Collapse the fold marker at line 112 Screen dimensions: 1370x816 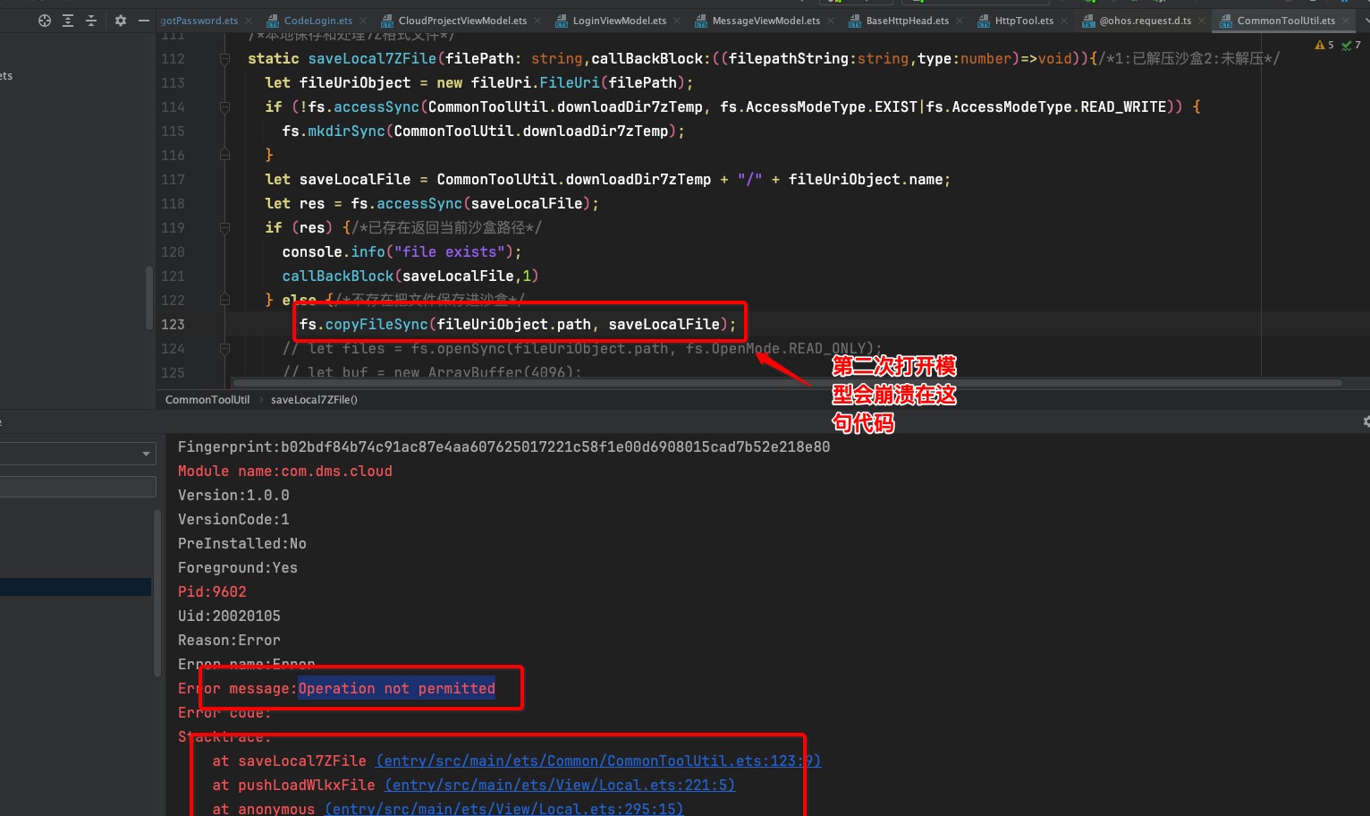coord(225,59)
